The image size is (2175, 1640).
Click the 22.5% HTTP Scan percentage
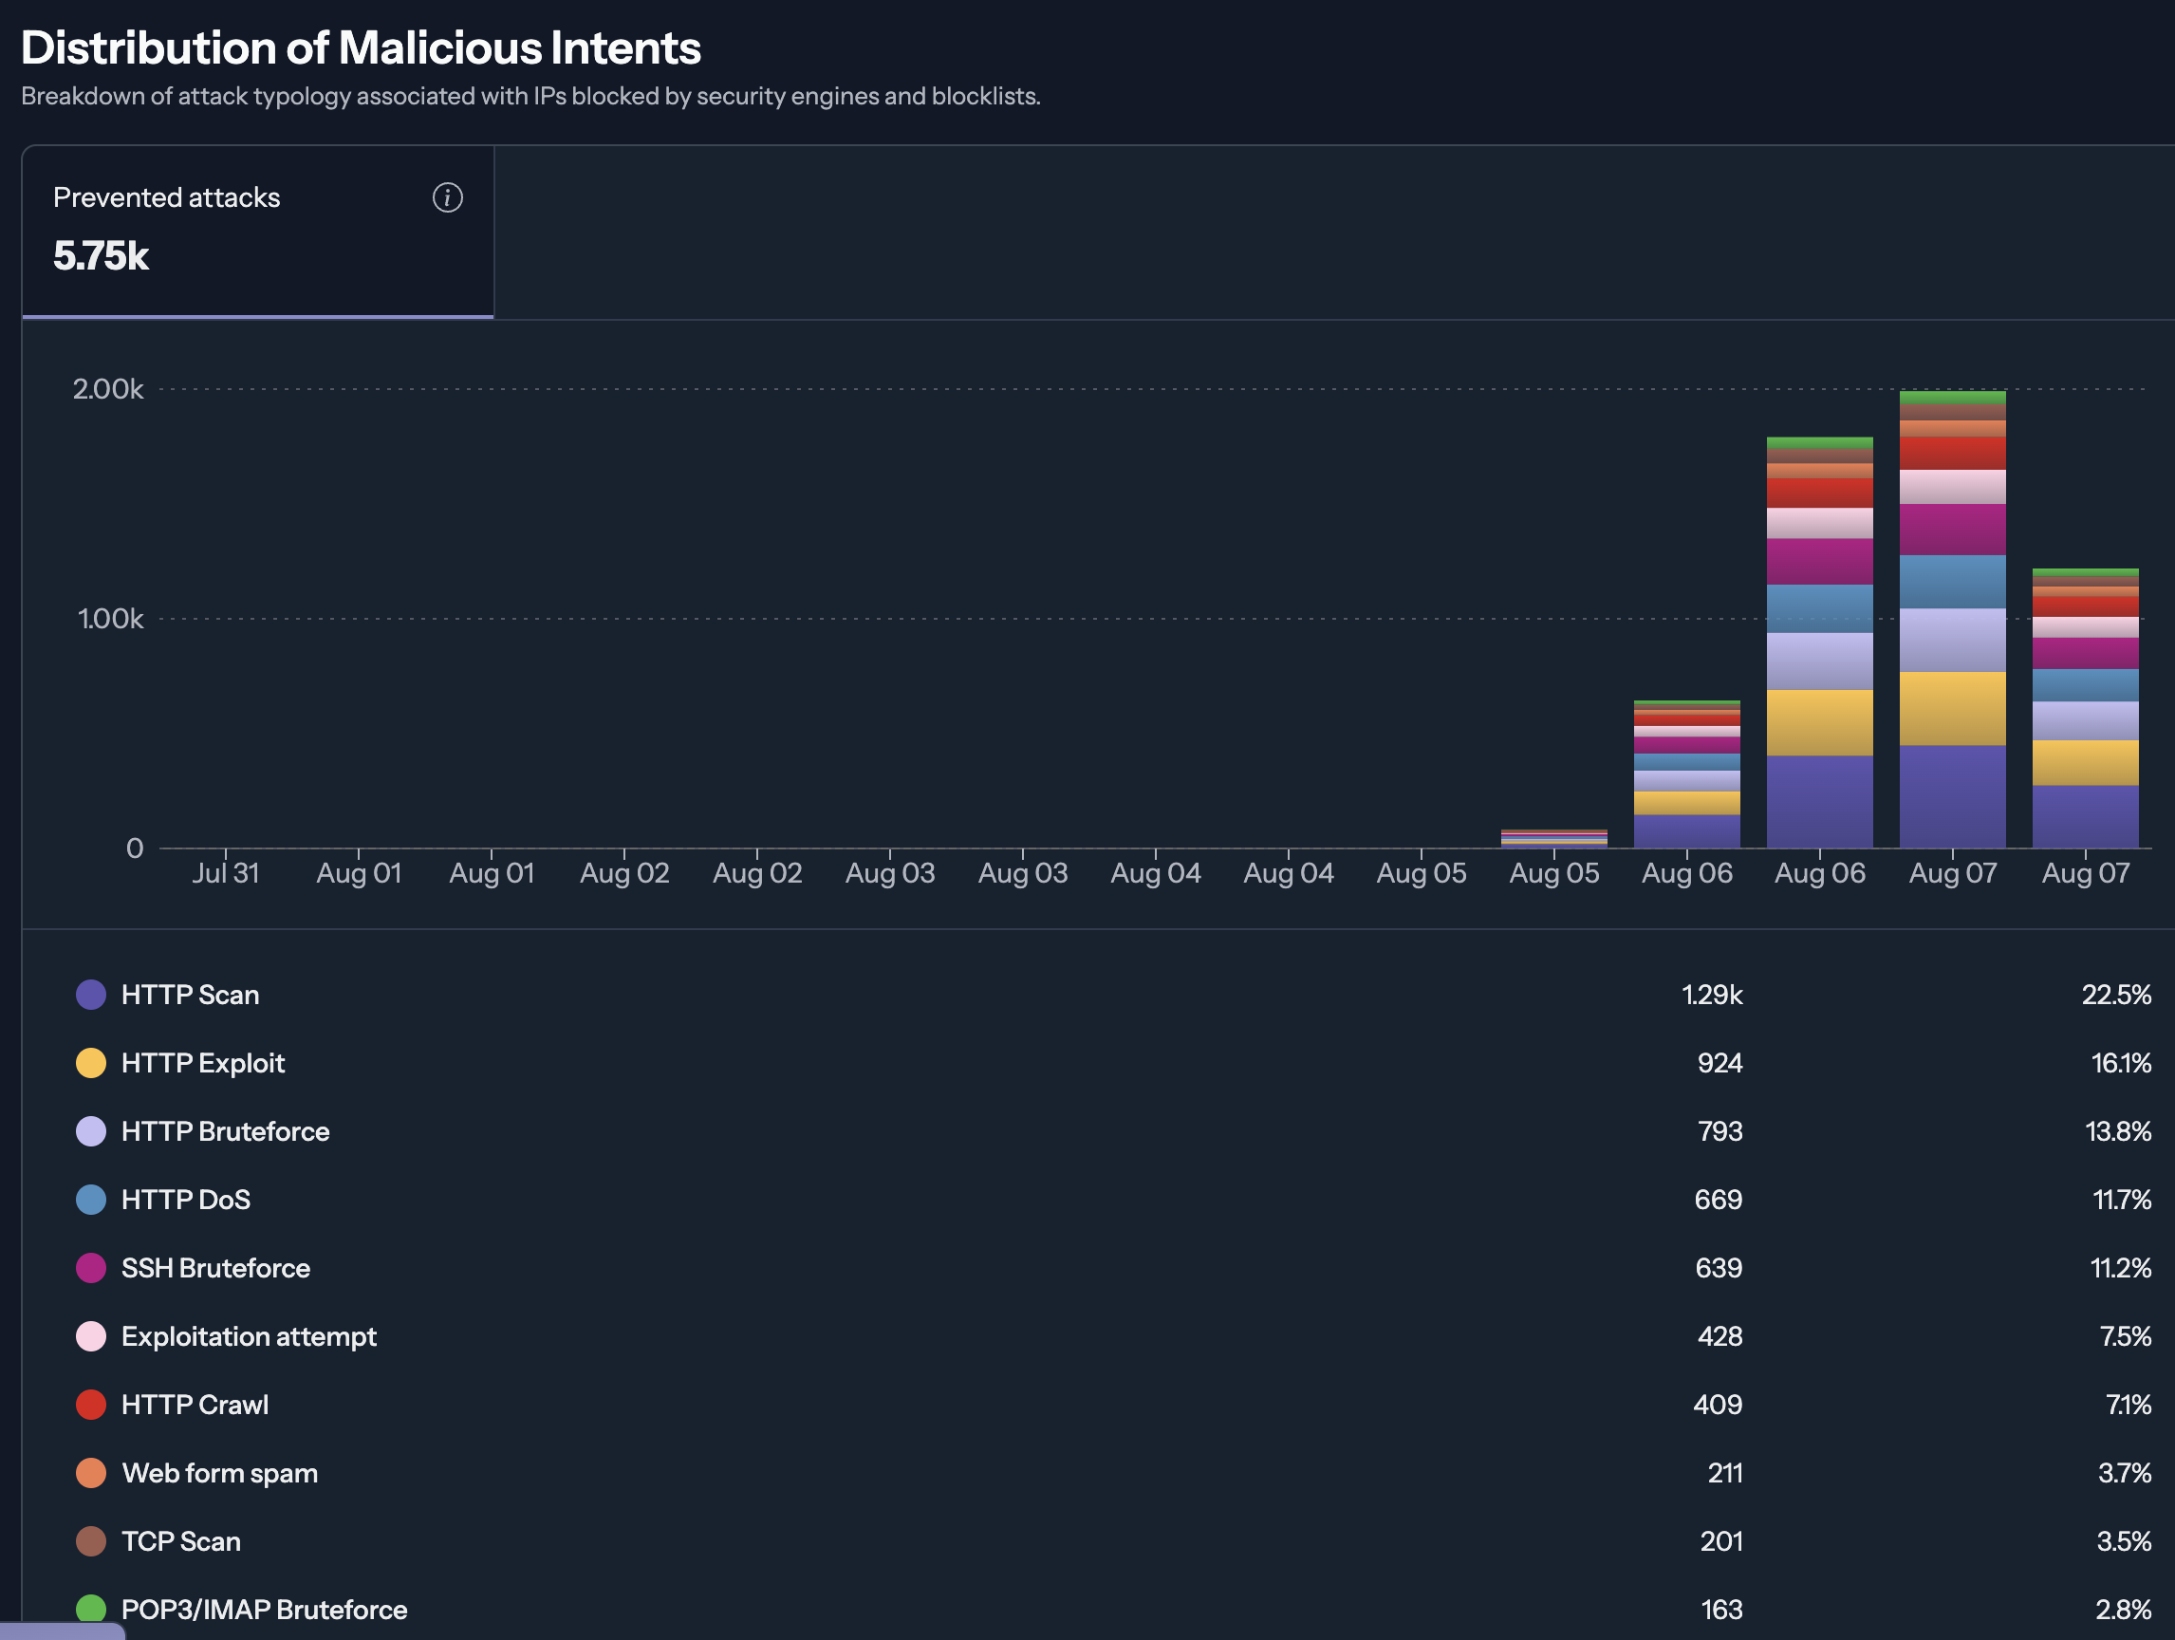[2115, 994]
